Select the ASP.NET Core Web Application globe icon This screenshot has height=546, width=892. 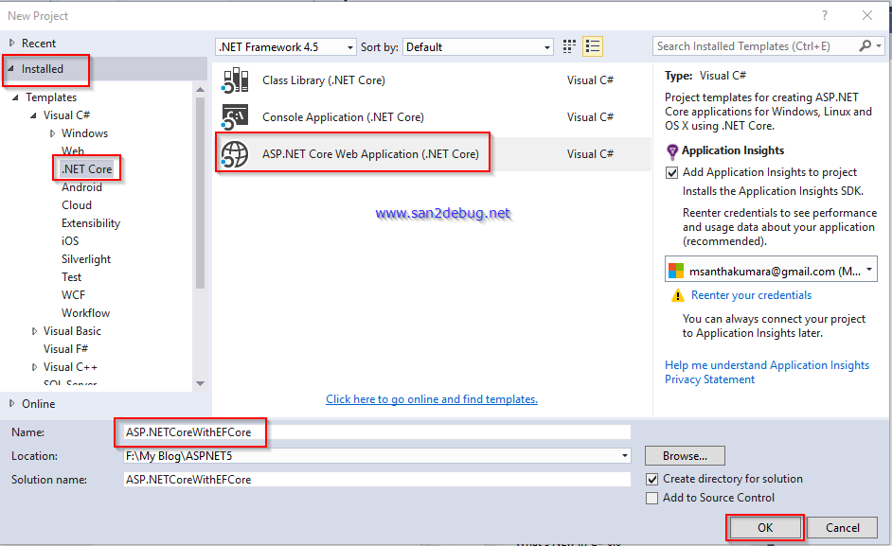coord(235,153)
